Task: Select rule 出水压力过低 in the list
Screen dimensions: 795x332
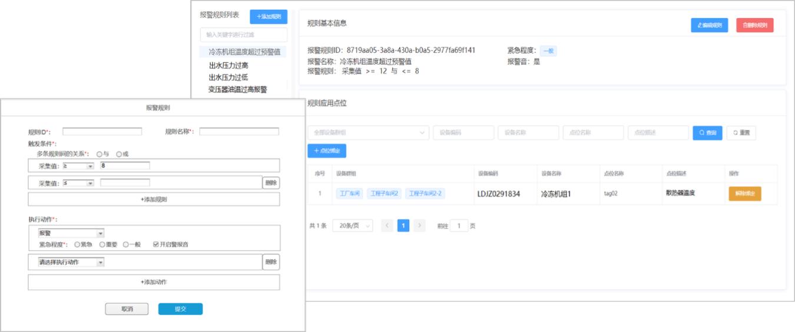Action: (x=228, y=78)
